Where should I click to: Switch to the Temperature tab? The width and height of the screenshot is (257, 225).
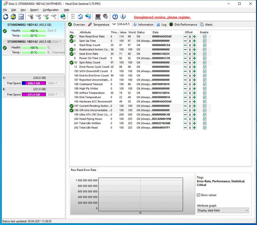pos(99,24)
